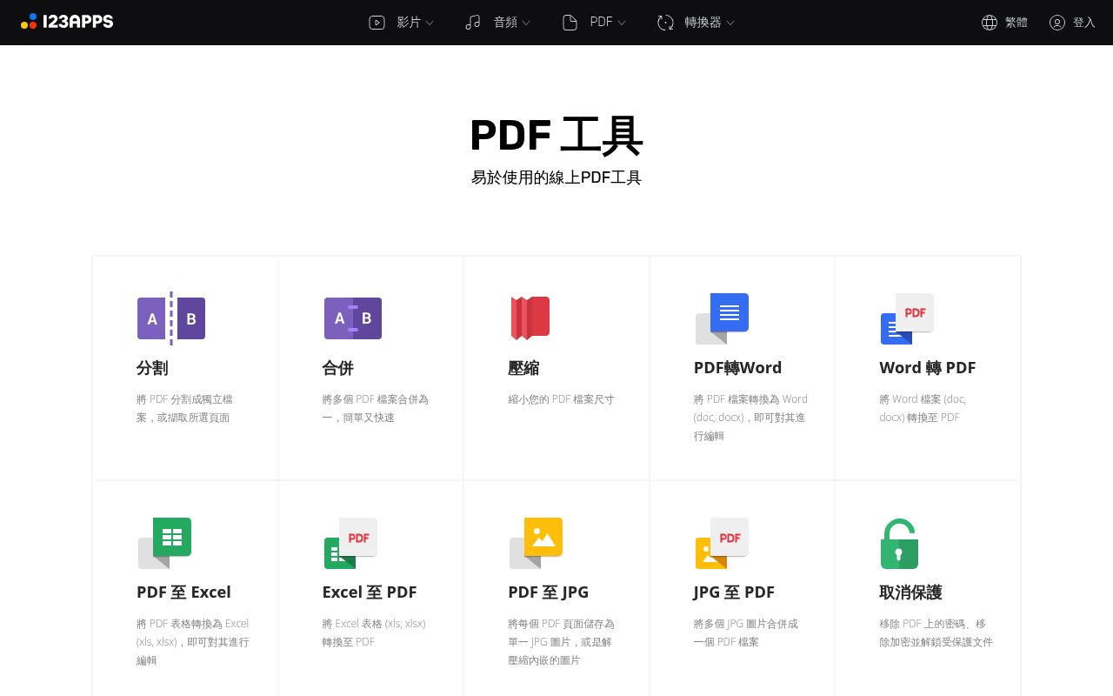Viewport: 1113px width, 696px height.
Task: Click subtitle '易於使用的線上PDF工具'
Action: (556, 177)
